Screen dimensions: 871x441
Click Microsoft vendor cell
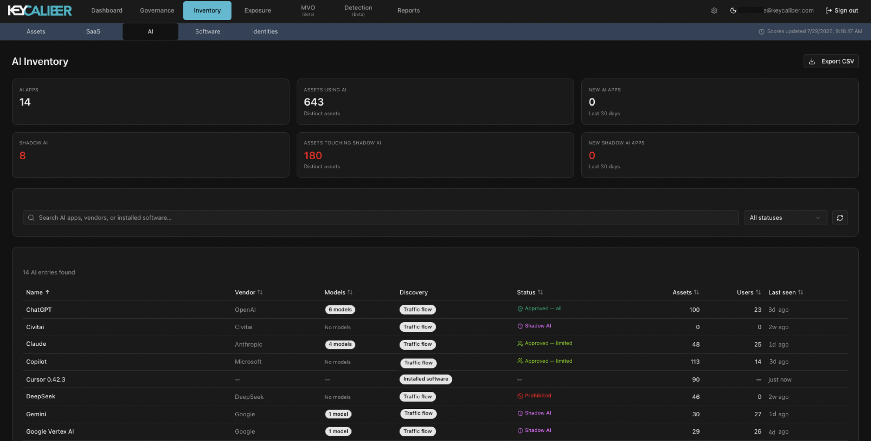coord(248,362)
